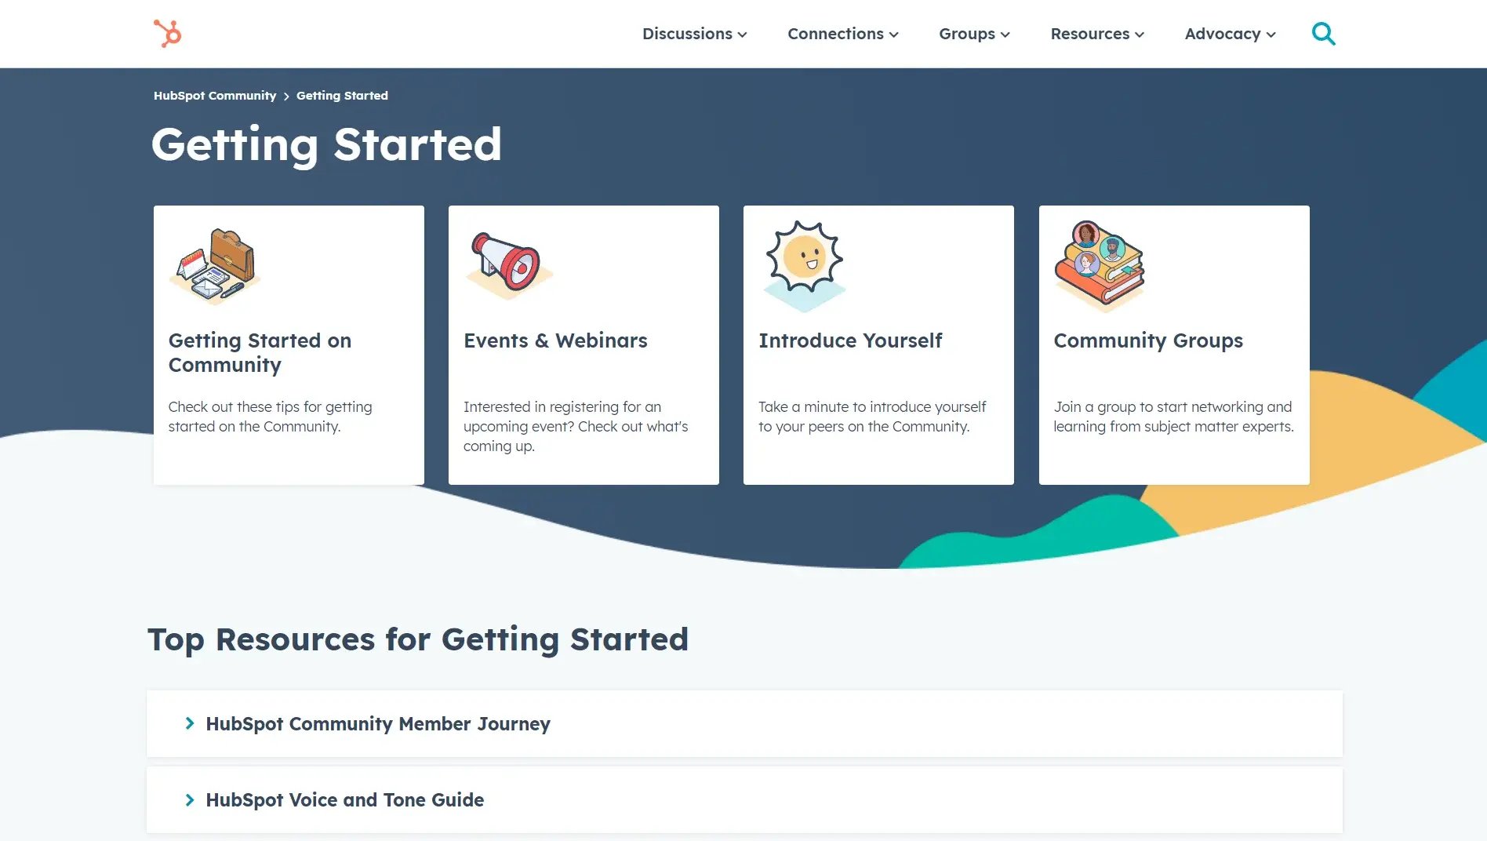This screenshot has height=841, width=1487.
Task: Open the Introduce Yourself card title
Action: point(850,340)
